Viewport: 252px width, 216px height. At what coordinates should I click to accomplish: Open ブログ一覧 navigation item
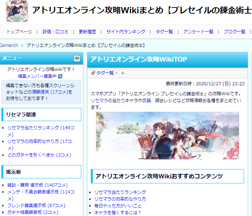tap(235, 32)
